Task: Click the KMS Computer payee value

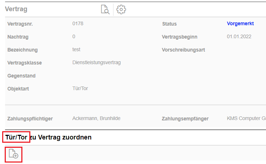Action: [x=246, y=118]
